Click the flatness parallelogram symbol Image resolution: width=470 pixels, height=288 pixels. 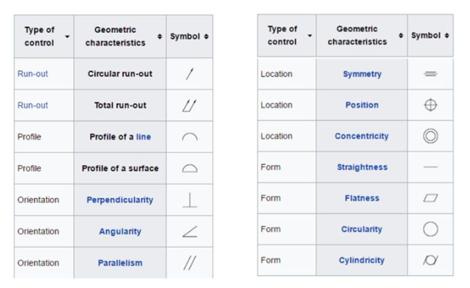pyautogui.click(x=430, y=198)
